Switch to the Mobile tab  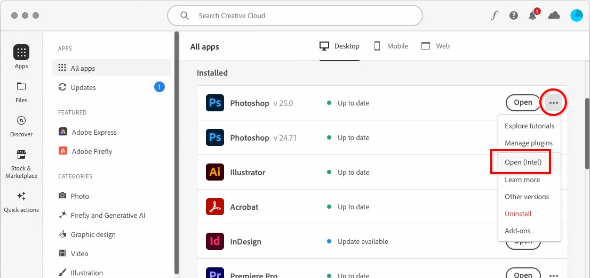390,46
